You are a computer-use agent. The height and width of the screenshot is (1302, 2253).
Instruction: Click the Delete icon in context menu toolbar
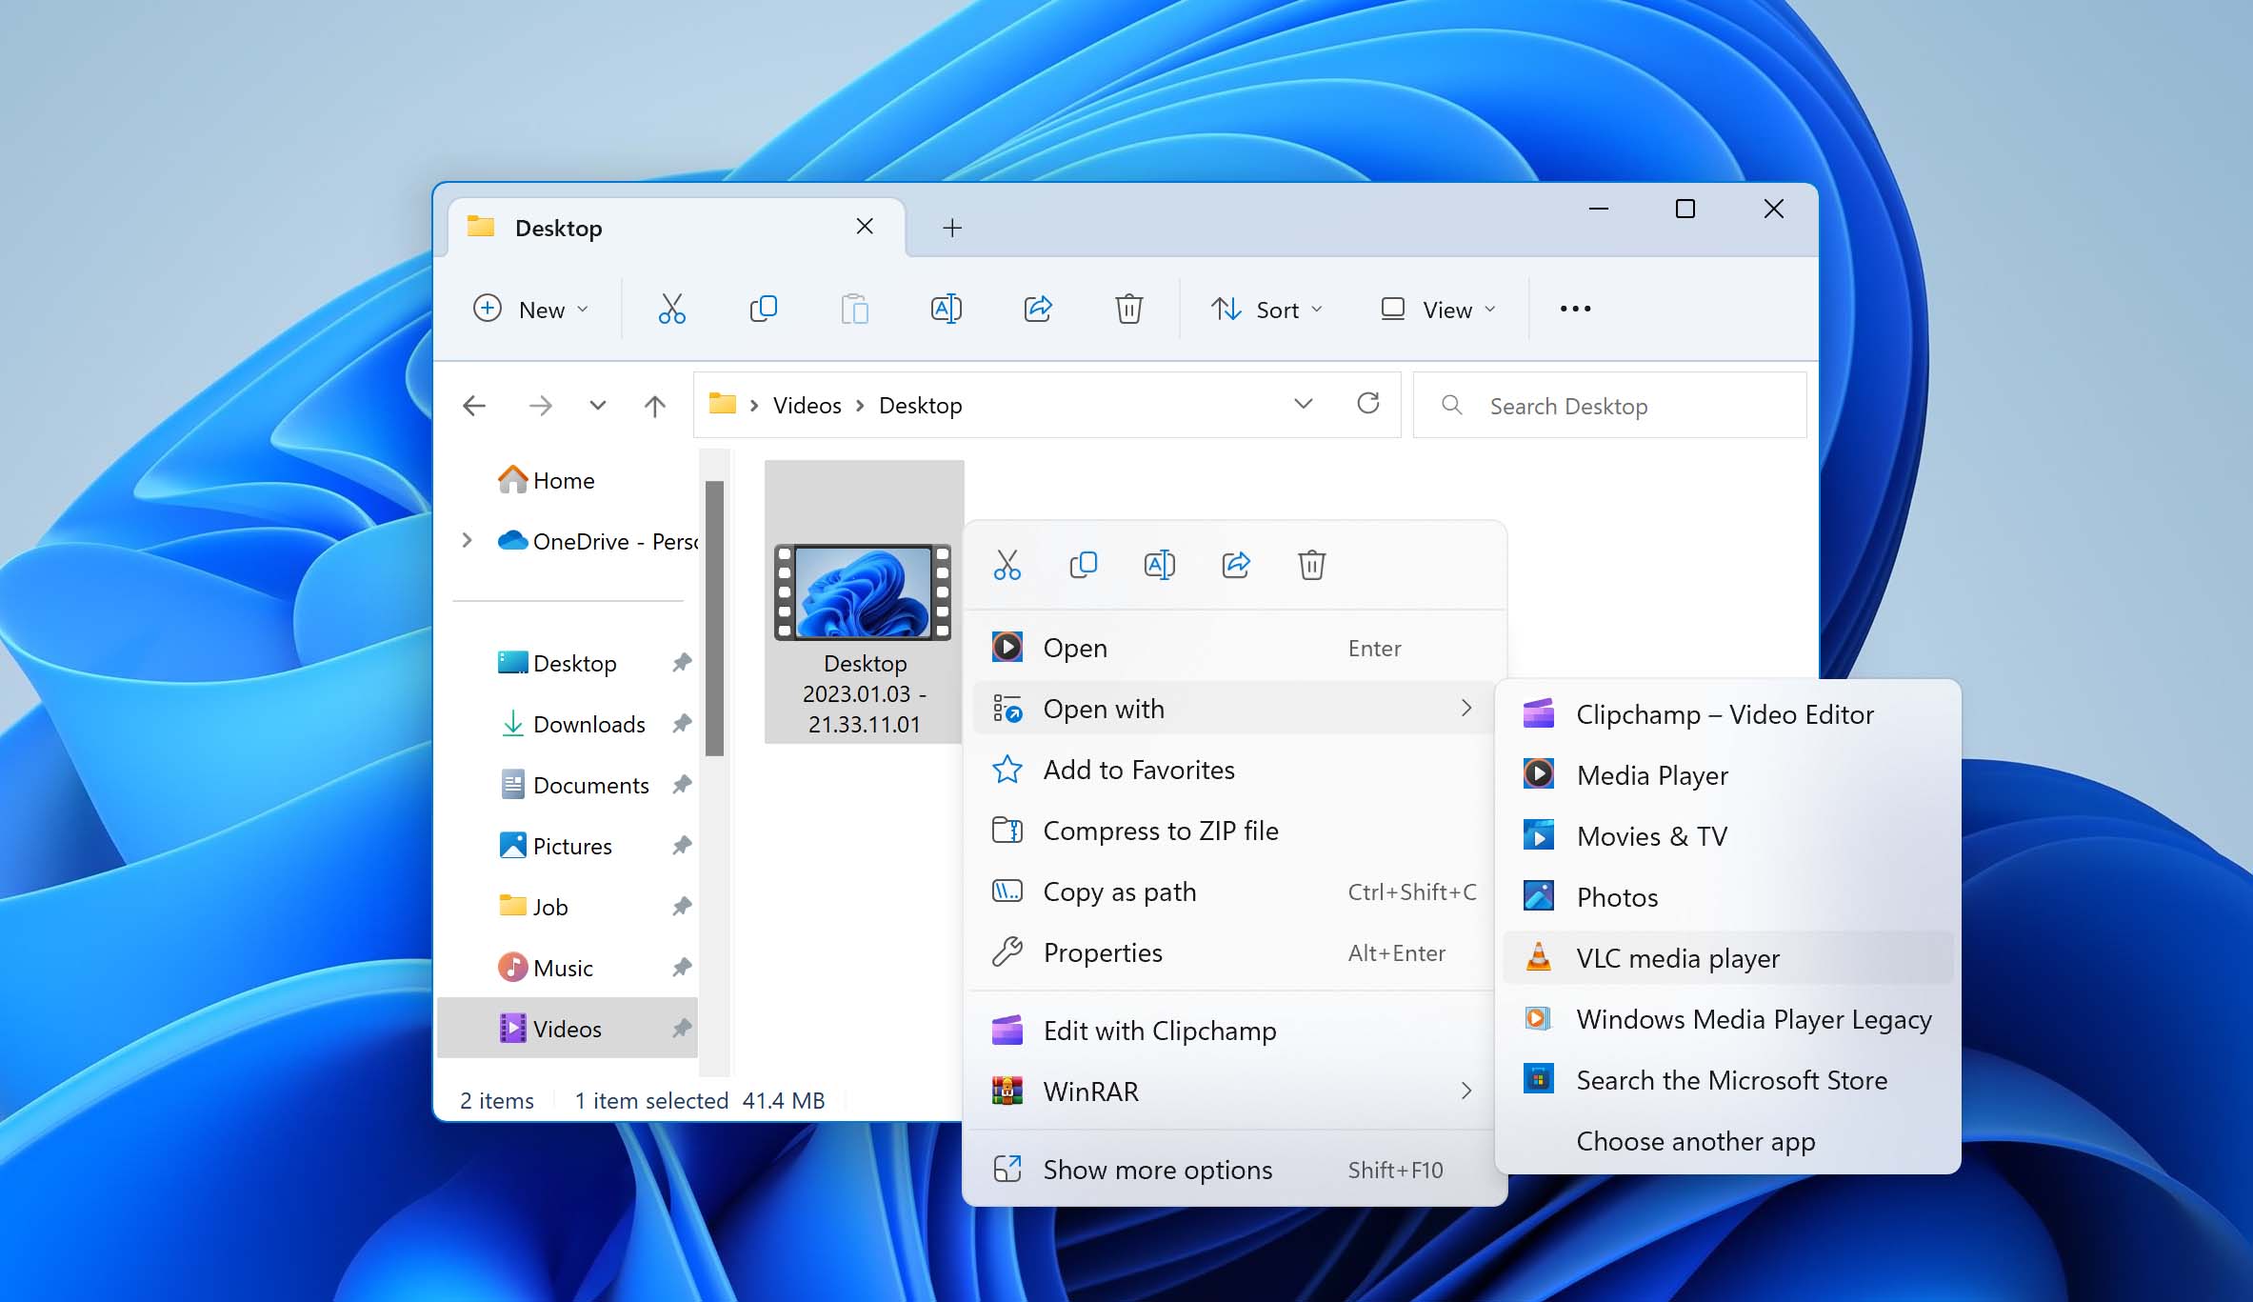[x=1311, y=564]
